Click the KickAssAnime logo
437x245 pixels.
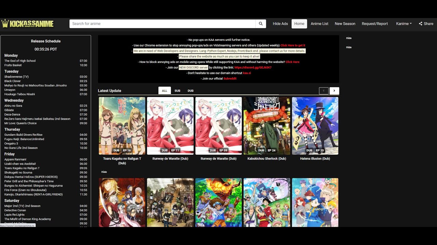point(28,23)
